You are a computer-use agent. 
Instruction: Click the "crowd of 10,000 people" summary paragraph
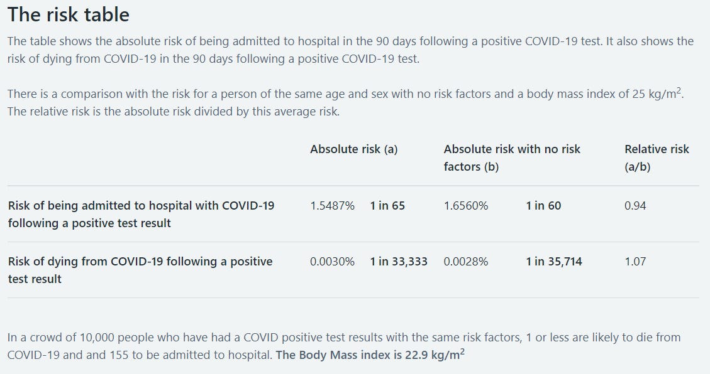(x=344, y=346)
